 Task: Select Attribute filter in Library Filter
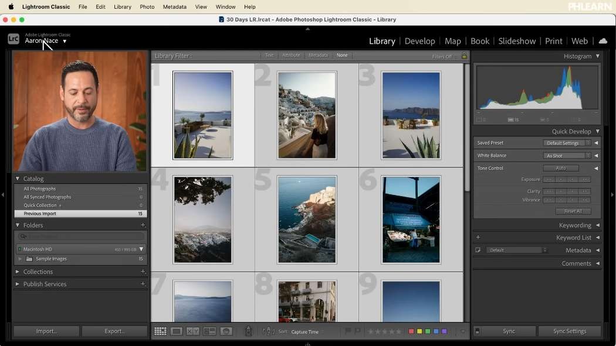pyautogui.click(x=291, y=55)
